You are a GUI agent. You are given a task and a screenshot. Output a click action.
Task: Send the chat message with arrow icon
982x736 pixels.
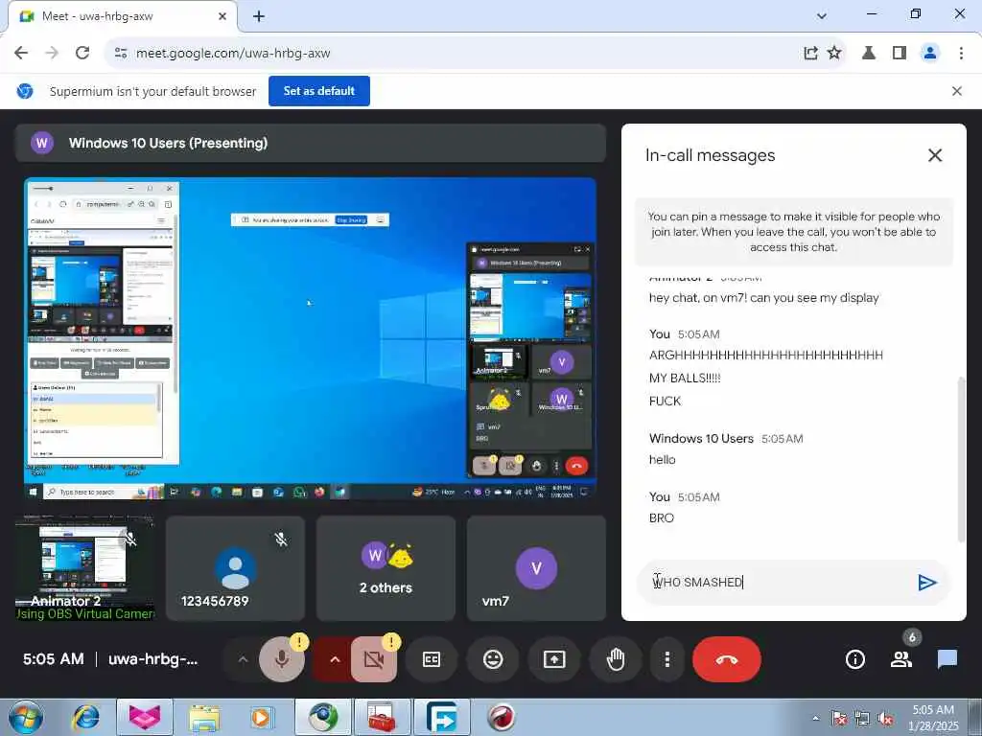tap(926, 583)
